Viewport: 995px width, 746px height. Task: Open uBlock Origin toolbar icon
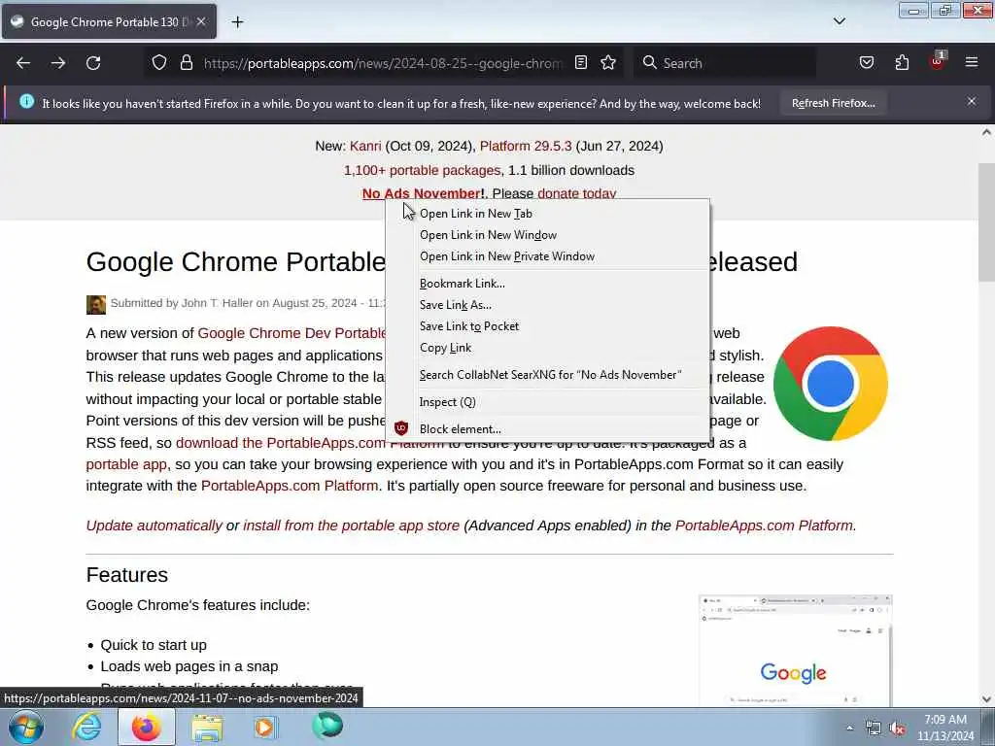pos(938,61)
